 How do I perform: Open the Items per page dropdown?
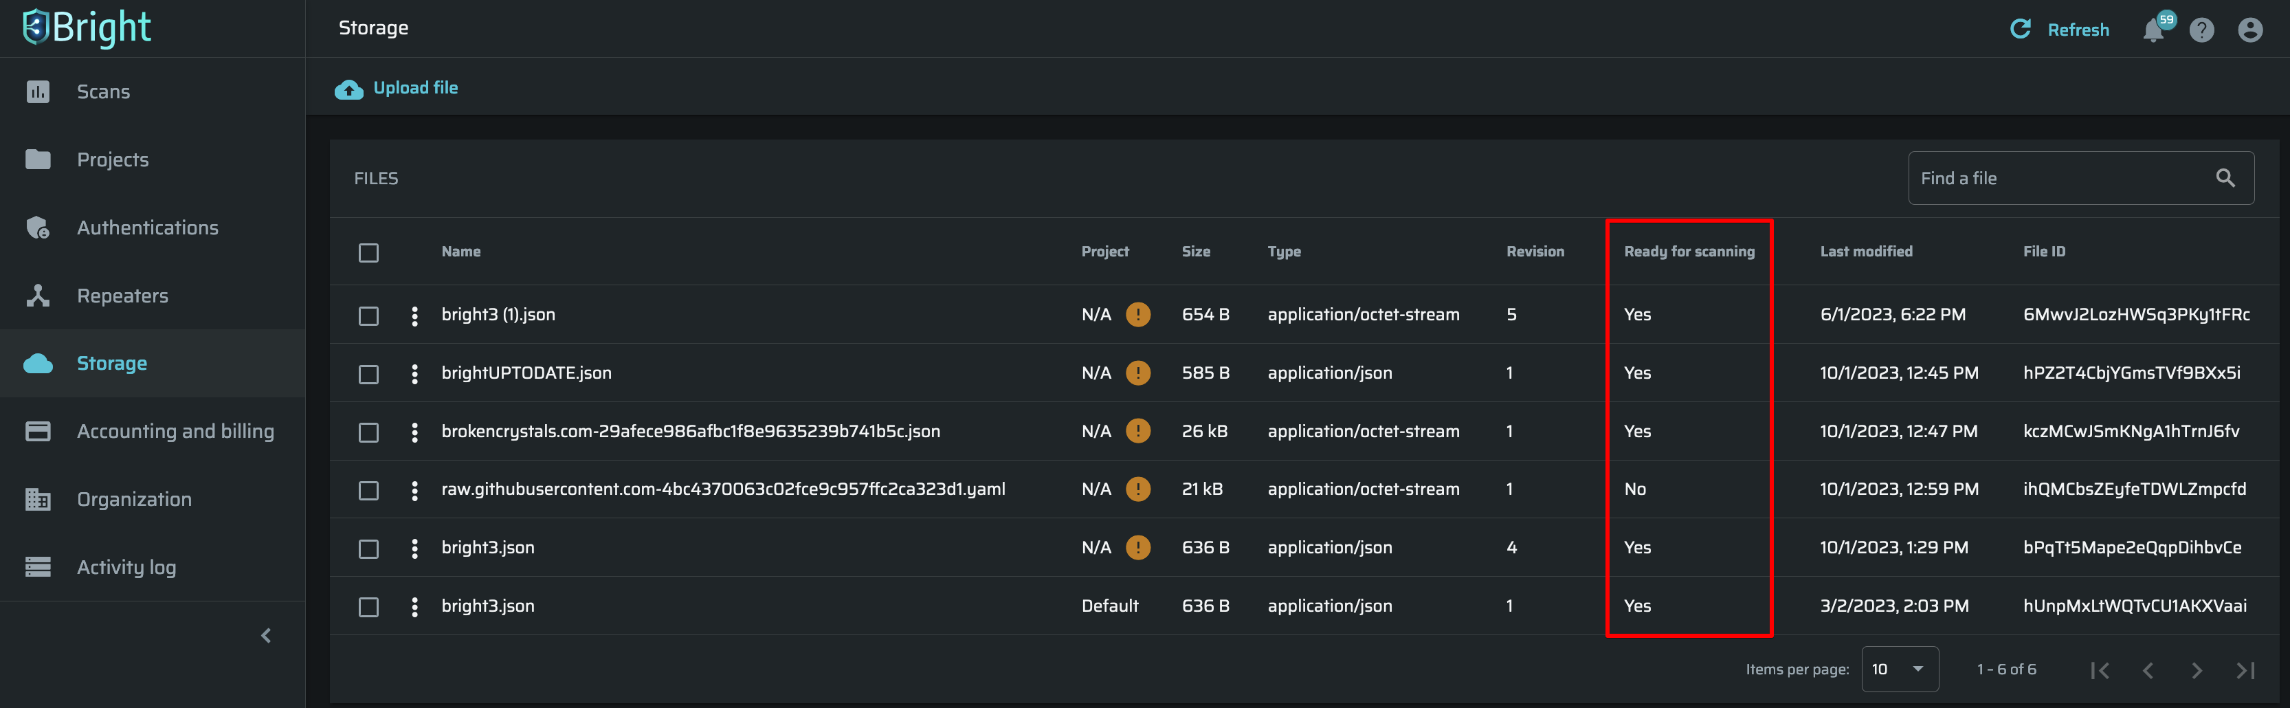(1900, 669)
